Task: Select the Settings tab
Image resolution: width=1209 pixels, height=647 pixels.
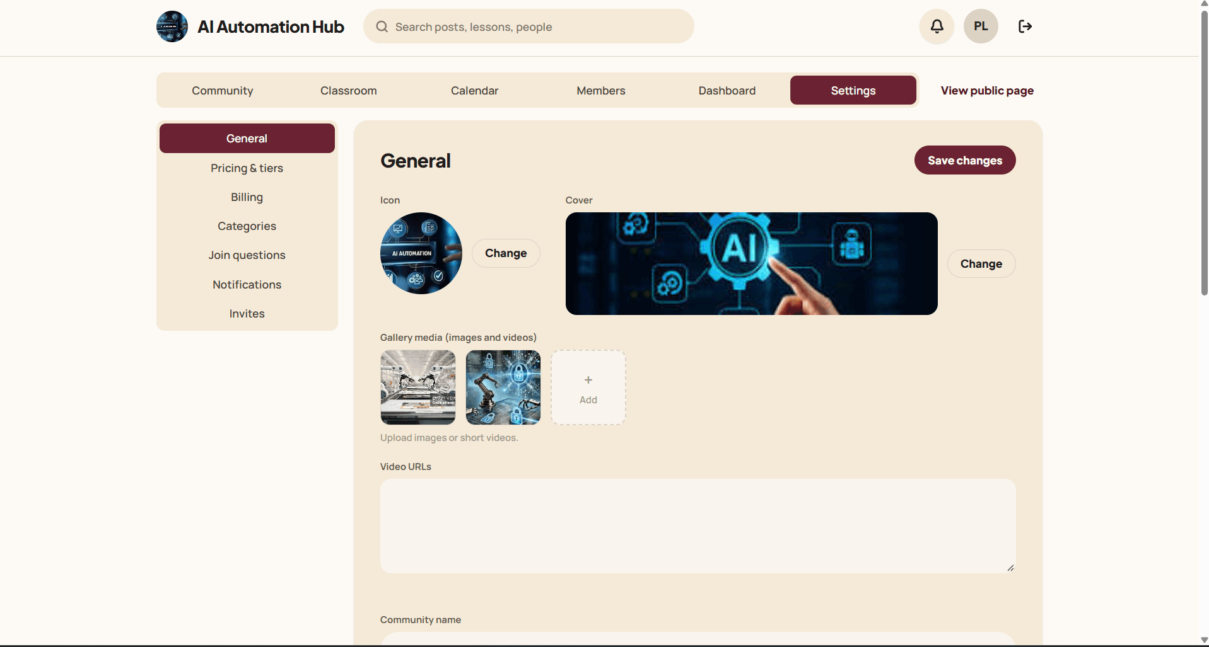Action: 853,90
